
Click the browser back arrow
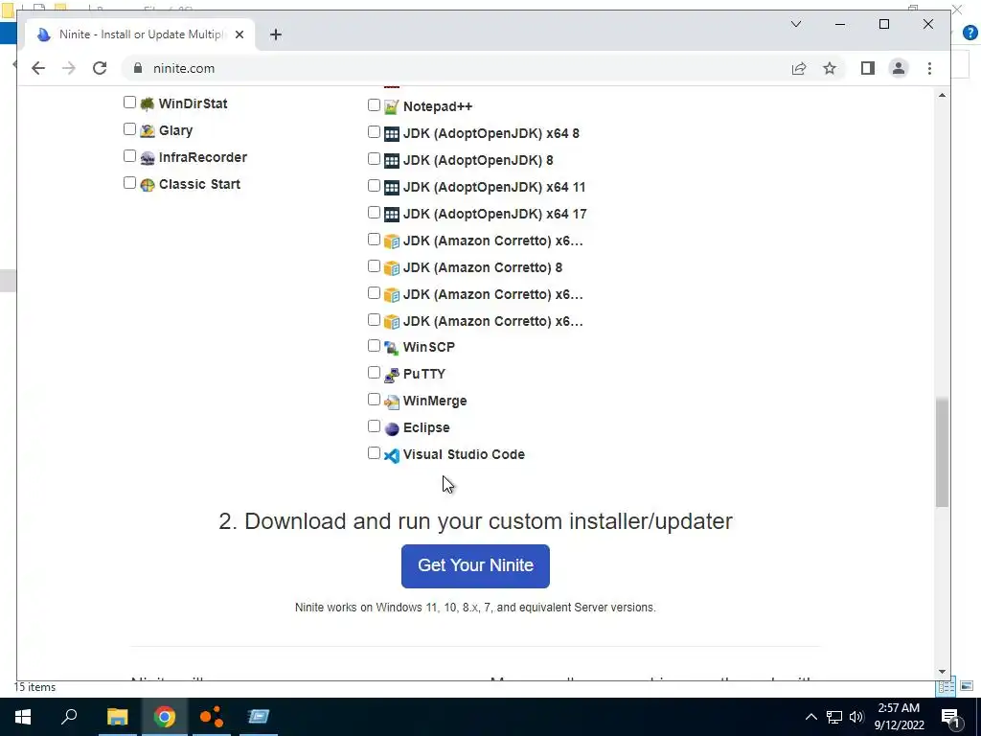tap(38, 68)
